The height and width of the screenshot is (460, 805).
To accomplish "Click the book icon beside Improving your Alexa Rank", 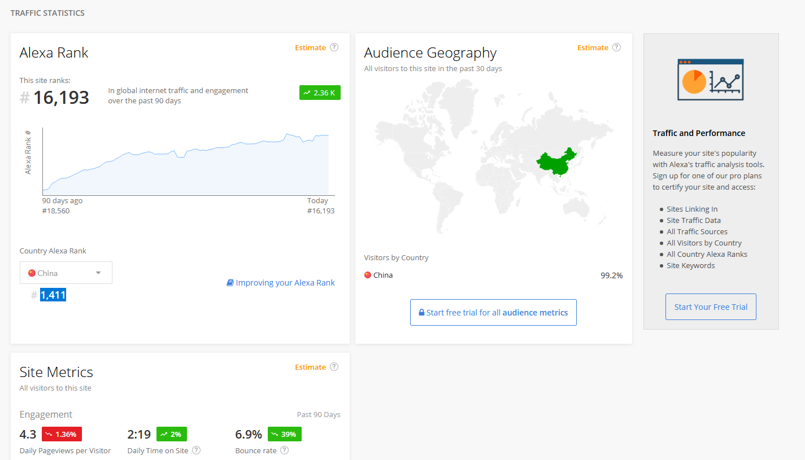I will click(230, 283).
